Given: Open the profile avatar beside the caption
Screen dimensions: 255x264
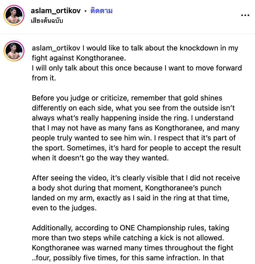Looking at the screenshot, I should click(x=14, y=51).
